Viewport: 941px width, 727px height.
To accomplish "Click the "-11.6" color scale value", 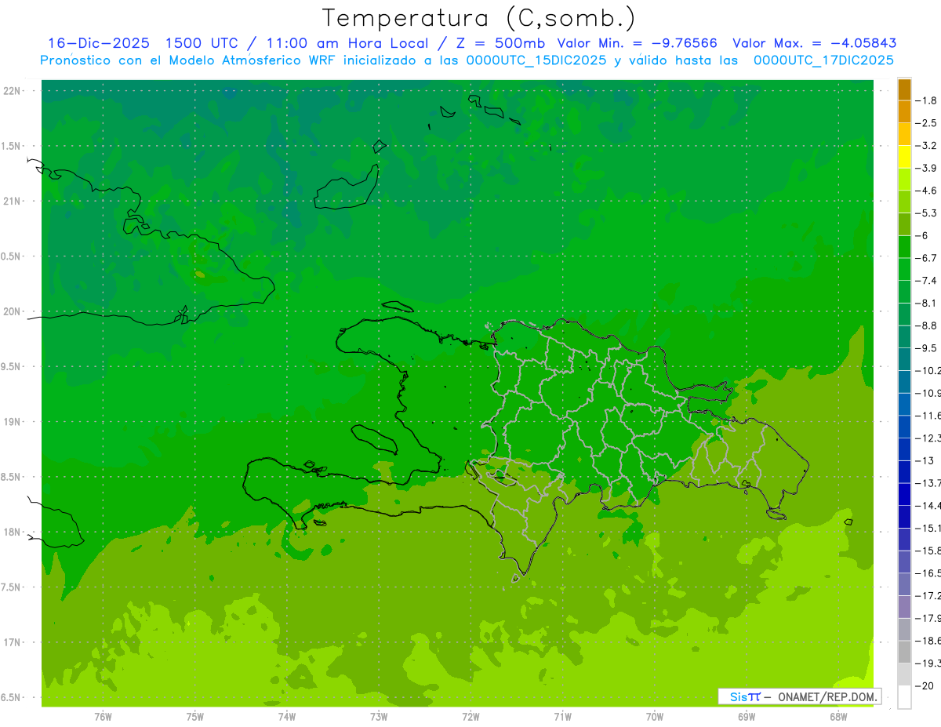I will (928, 415).
